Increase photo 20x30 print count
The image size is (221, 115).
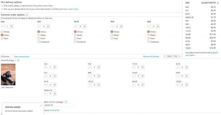pyautogui.click(x=143, y=85)
